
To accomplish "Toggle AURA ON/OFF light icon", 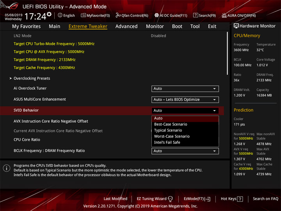I will [224, 15].
